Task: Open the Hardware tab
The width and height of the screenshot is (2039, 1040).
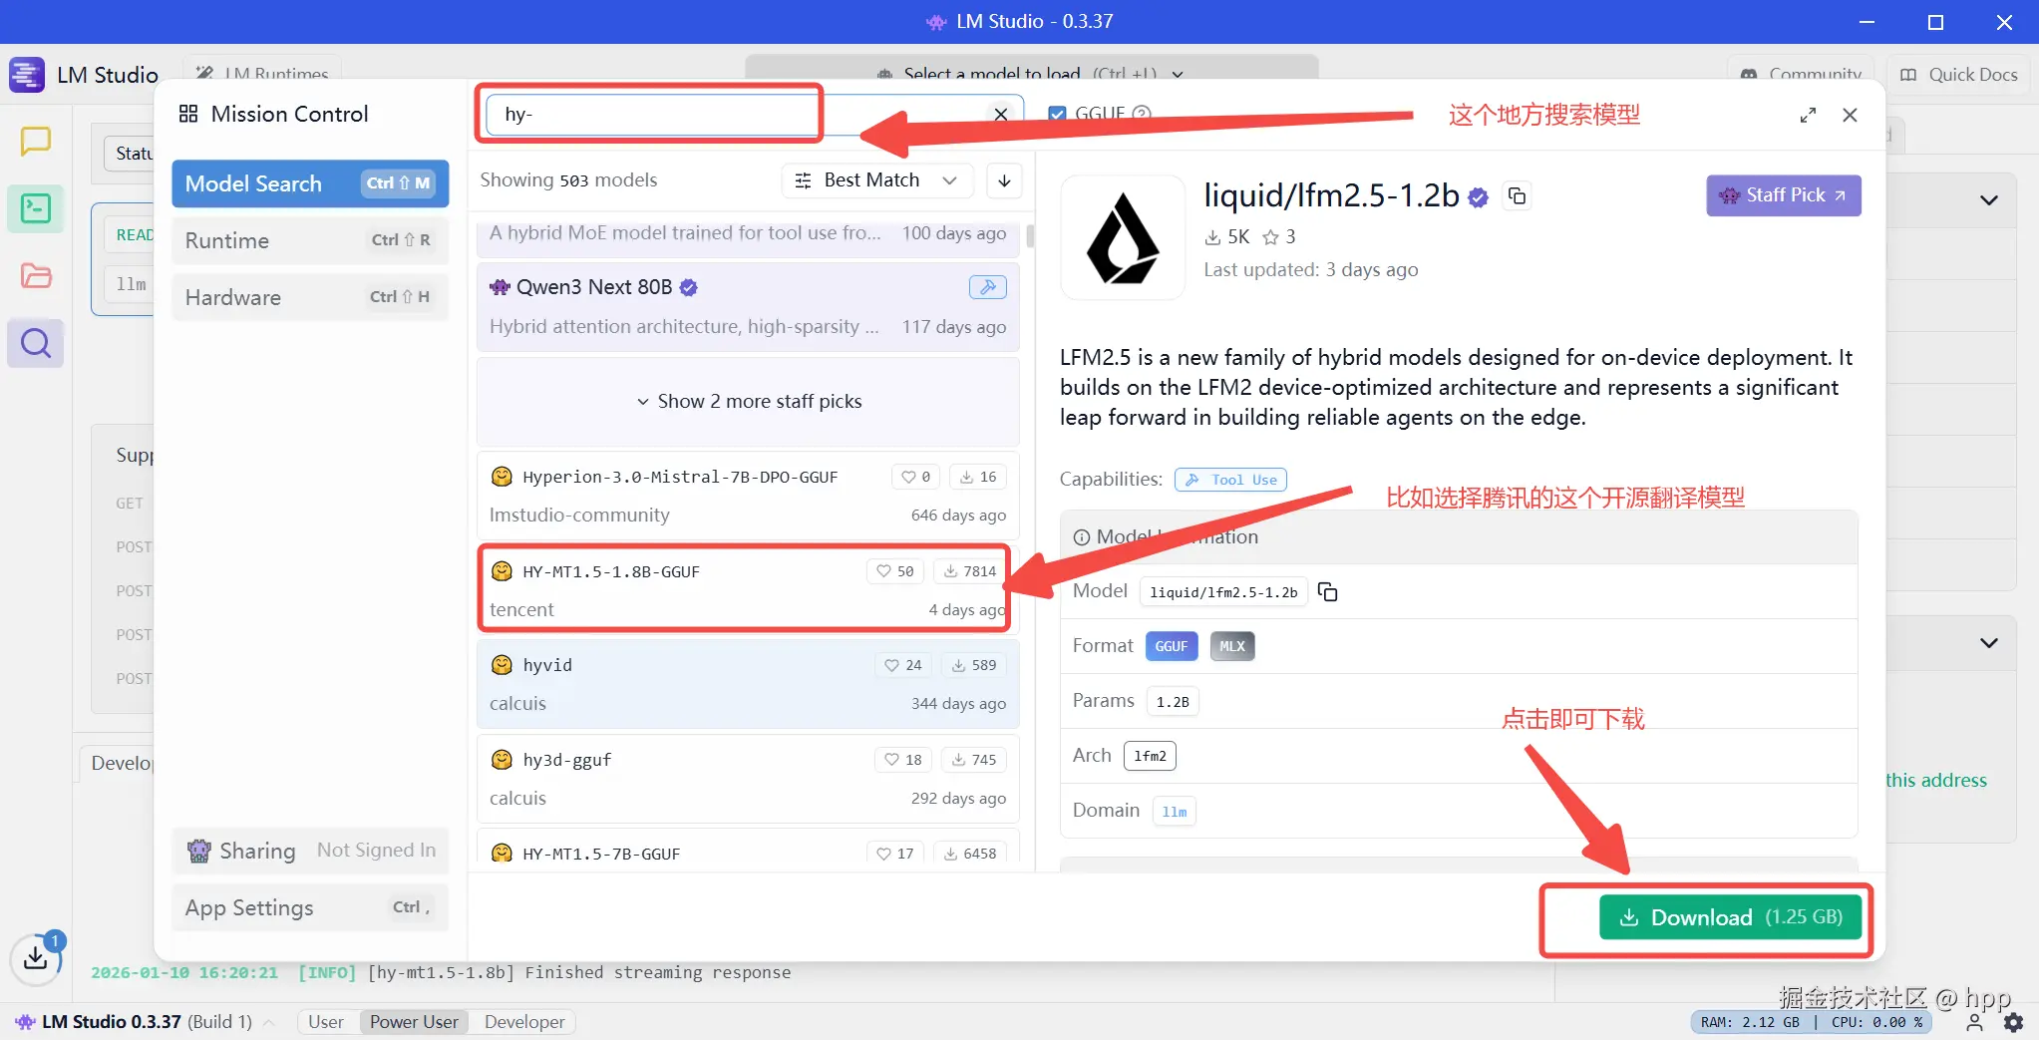Action: pos(310,297)
